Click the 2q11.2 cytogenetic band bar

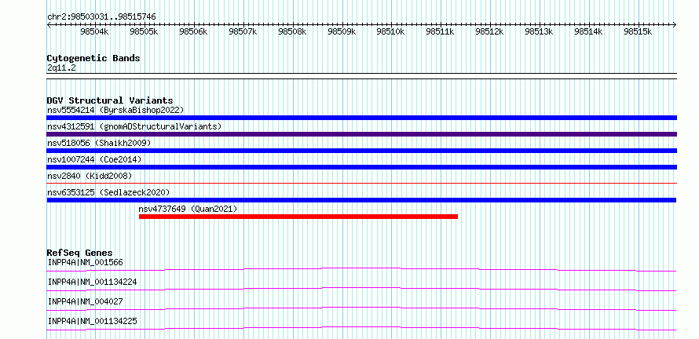[361, 76]
